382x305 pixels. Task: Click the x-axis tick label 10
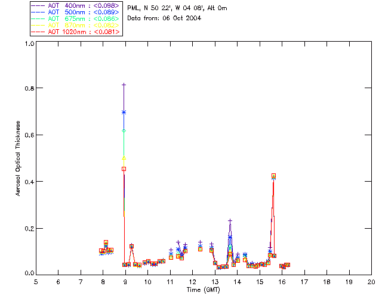click(147, 282)
